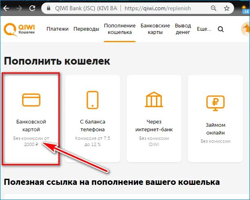Click text Комиссия от 7,5 до 12 %
This screenshot has width=250, height=200.
pyautogui.click(x=92, y=141)
